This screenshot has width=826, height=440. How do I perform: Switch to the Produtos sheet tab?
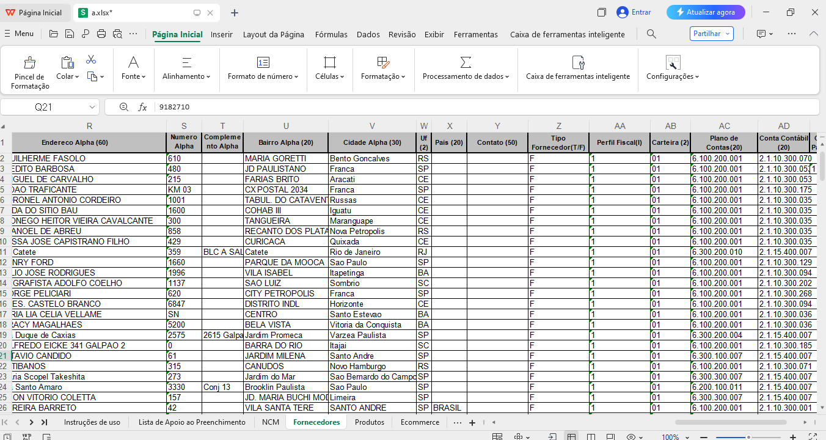pyautogui.click(x=369, y=422)
